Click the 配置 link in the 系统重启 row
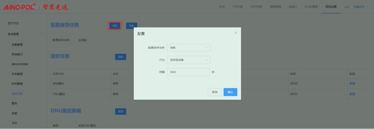This screenshot has height=129, width=374. (x=352, y=84)
